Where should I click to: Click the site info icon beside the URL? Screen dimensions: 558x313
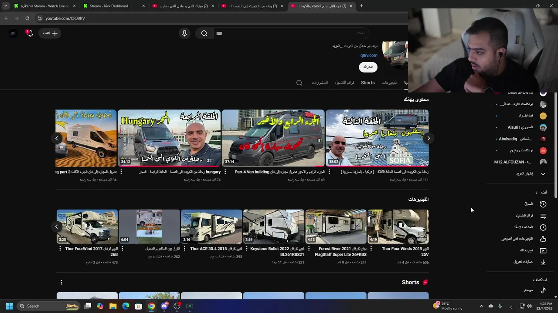pos(40,18)
